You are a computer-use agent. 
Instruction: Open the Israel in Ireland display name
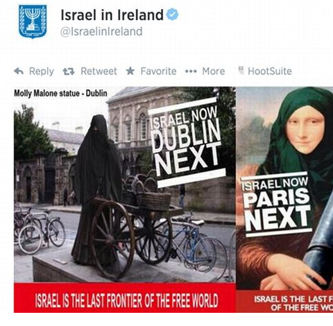pos(112,15)
